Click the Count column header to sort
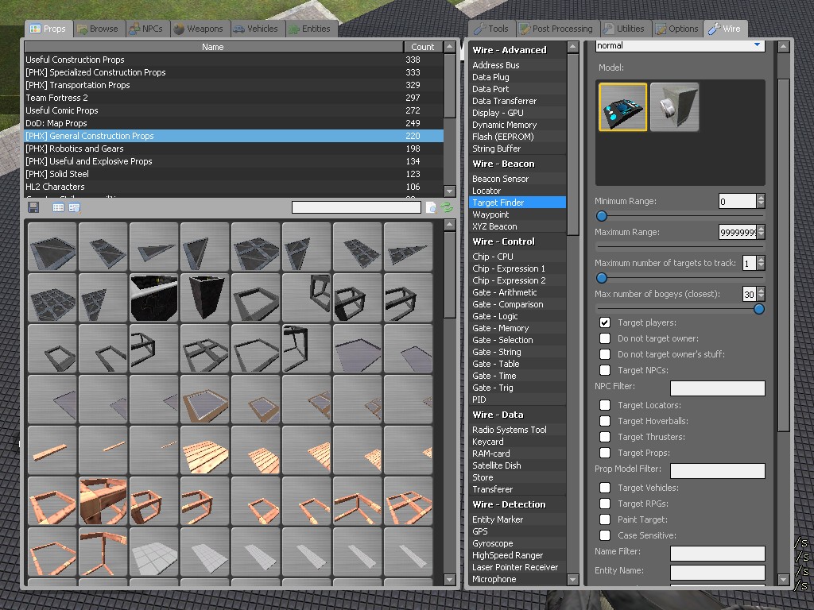The height and width of the screenshot is (610, 814). tap(423, 47)
